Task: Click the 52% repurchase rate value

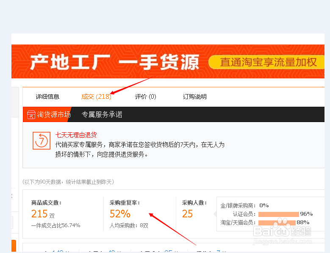Action: point(120,214)
